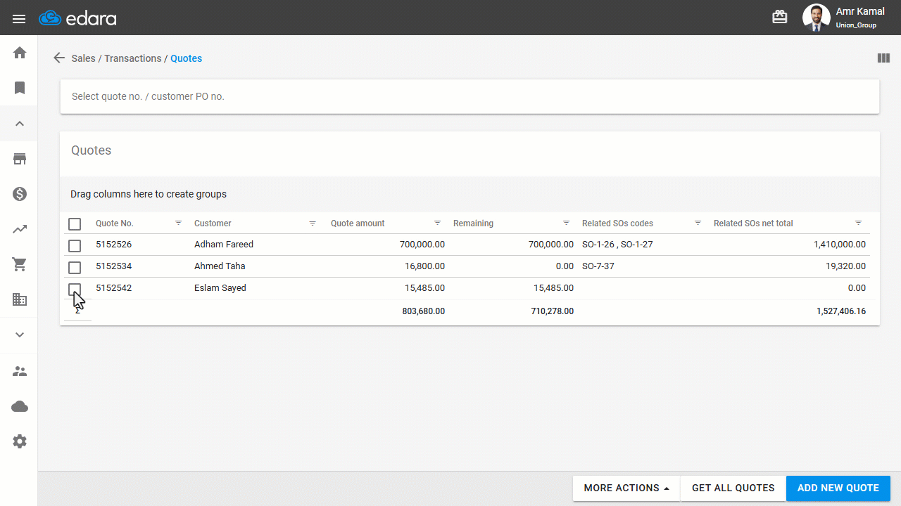
Task: Open the shopping cart sidebar icon
Action: coord(20,265)
